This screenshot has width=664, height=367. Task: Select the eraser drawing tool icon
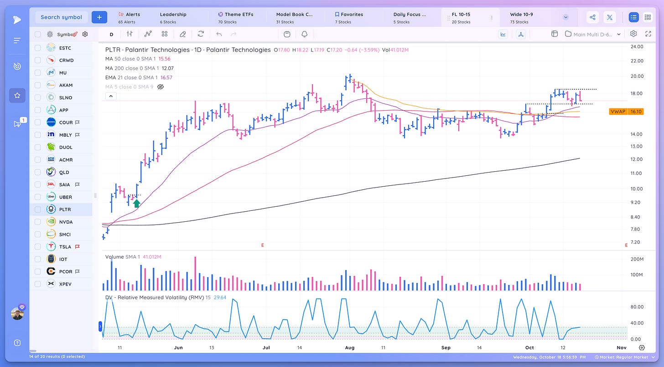[183, 34]
